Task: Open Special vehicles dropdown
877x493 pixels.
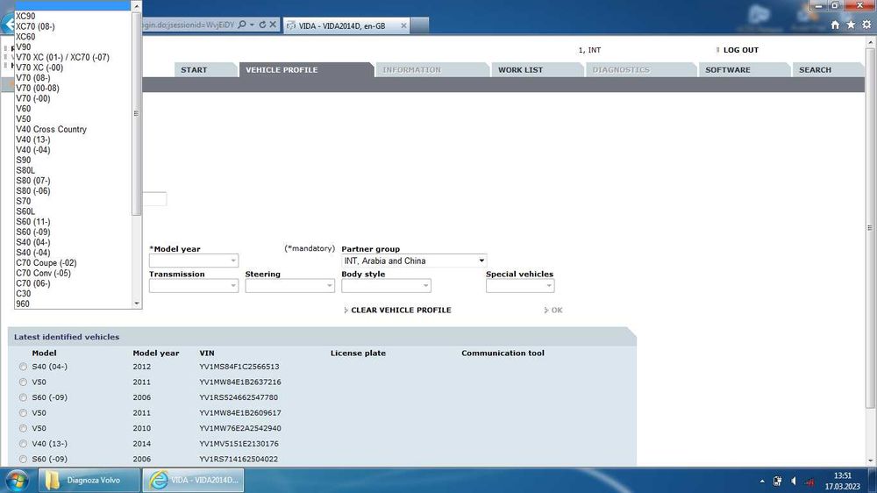Action: pos(520,285)
